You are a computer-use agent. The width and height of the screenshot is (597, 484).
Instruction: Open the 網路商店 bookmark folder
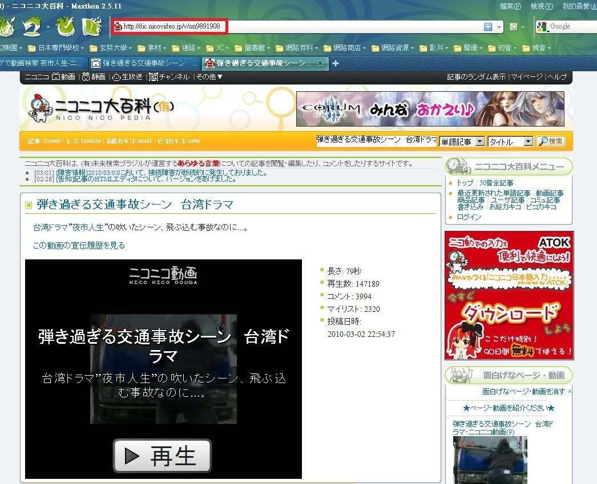345,48
